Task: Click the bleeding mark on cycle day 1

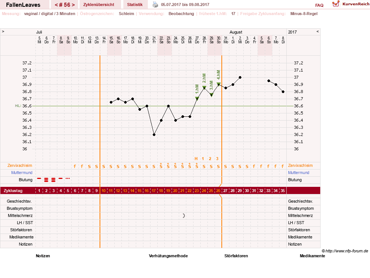Action: tap(39, 179)
